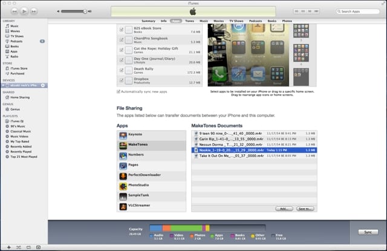Select the My Top Rated playlist

tap(19, 142)
